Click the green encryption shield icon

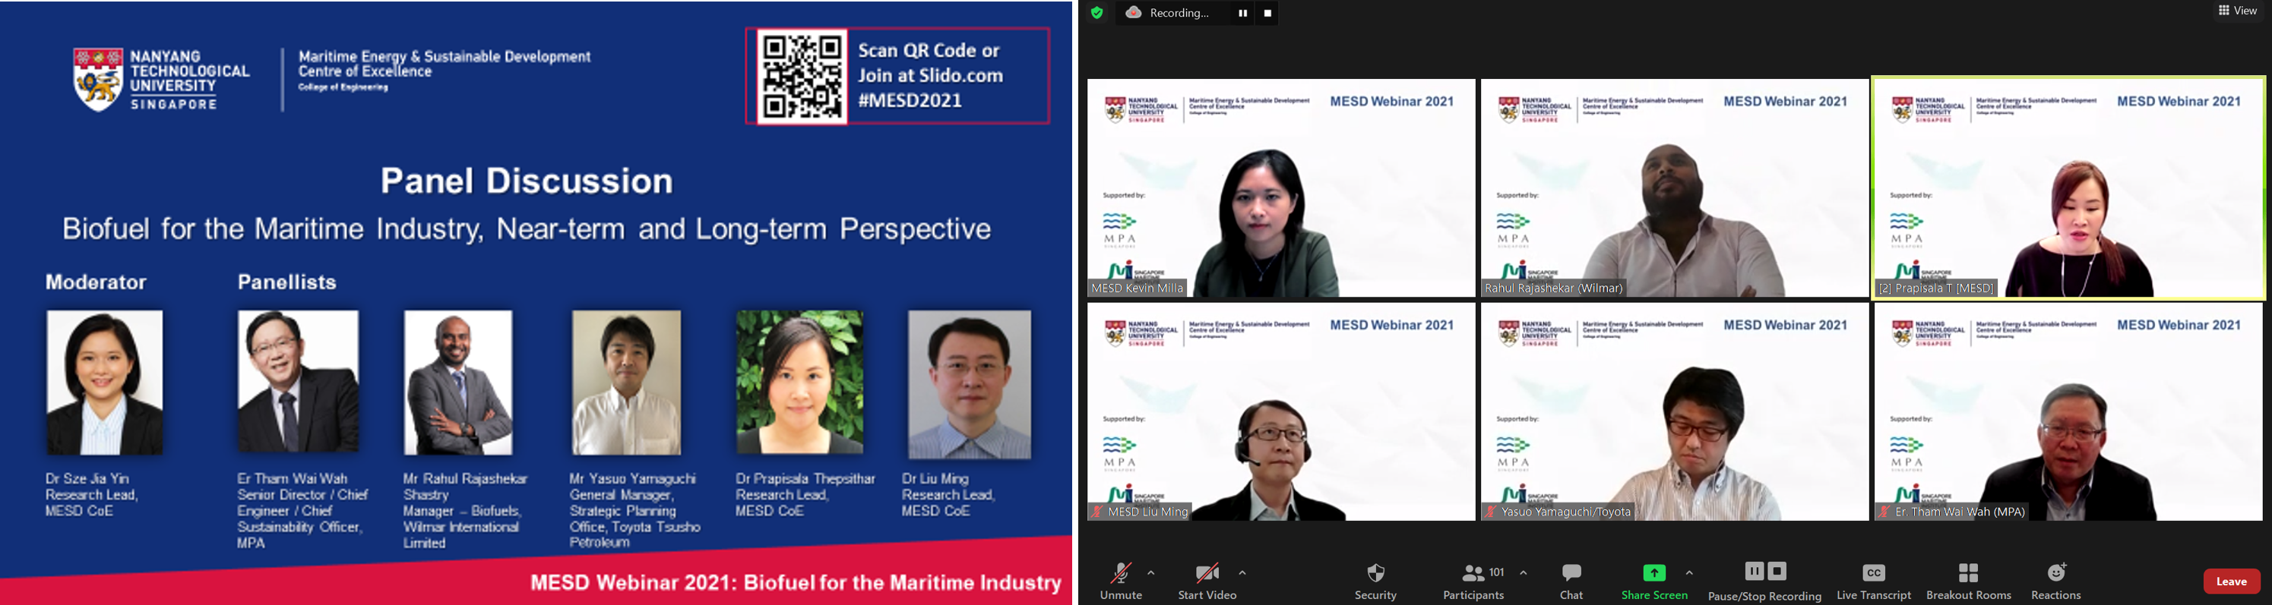(x=1096, y=13)
